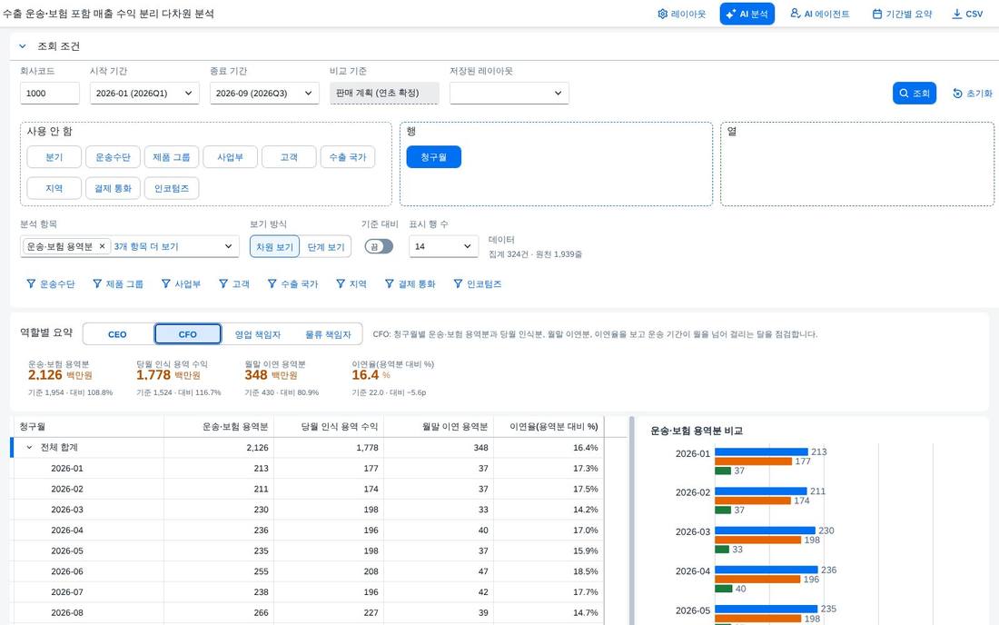Select the 분기 dimension chip
This screenshot has height=625, width=999.
click(x=54, y=157)
